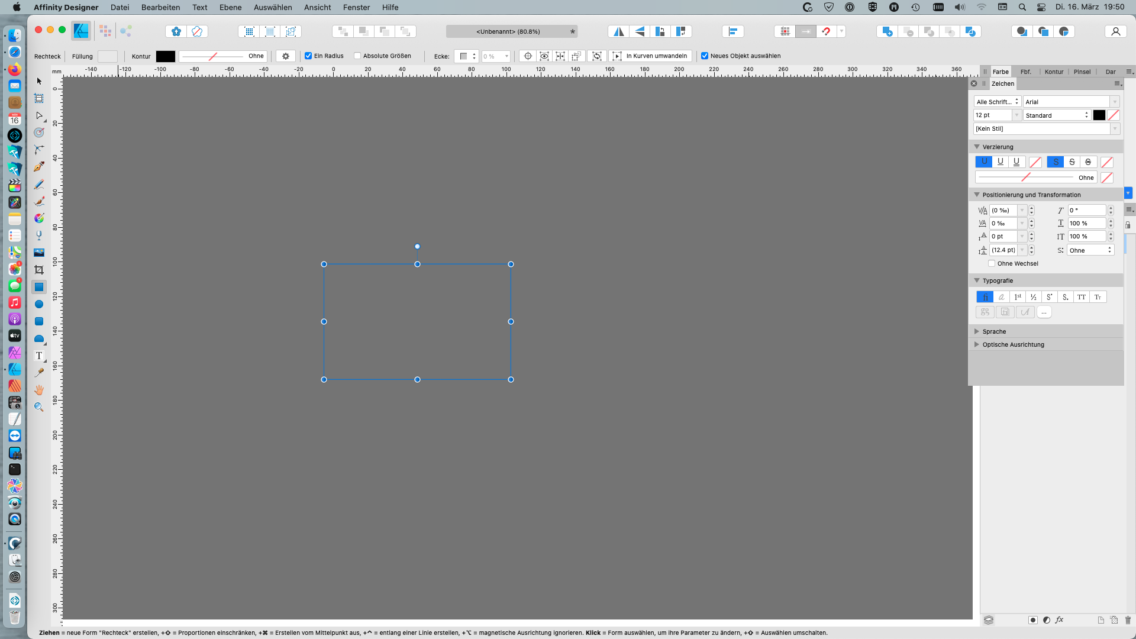
Task: Switch to the Pinsel panel tab
Action: click(1082, 72)
